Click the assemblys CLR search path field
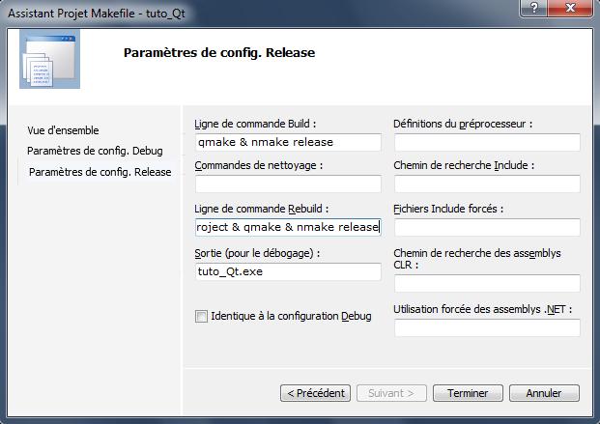 coord(486,283)
